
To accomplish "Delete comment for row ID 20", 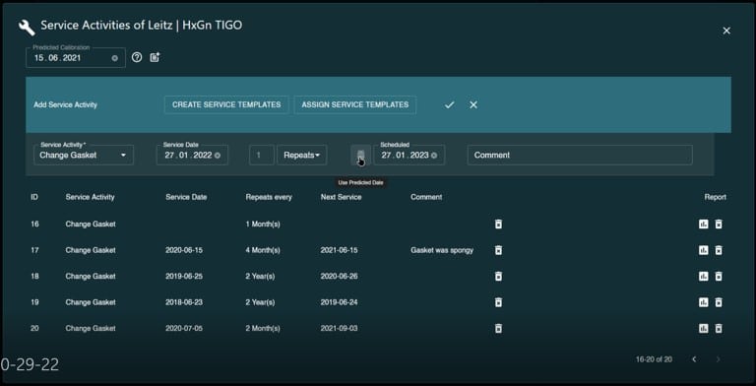I will point(498,328).
